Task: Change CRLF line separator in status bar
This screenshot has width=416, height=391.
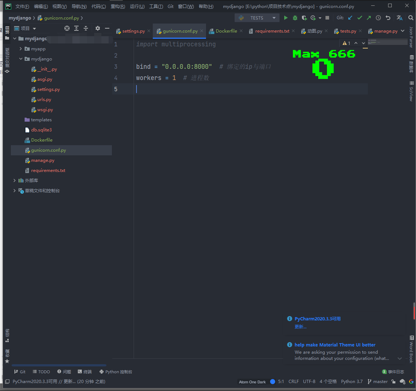Action: click(293, 382)
